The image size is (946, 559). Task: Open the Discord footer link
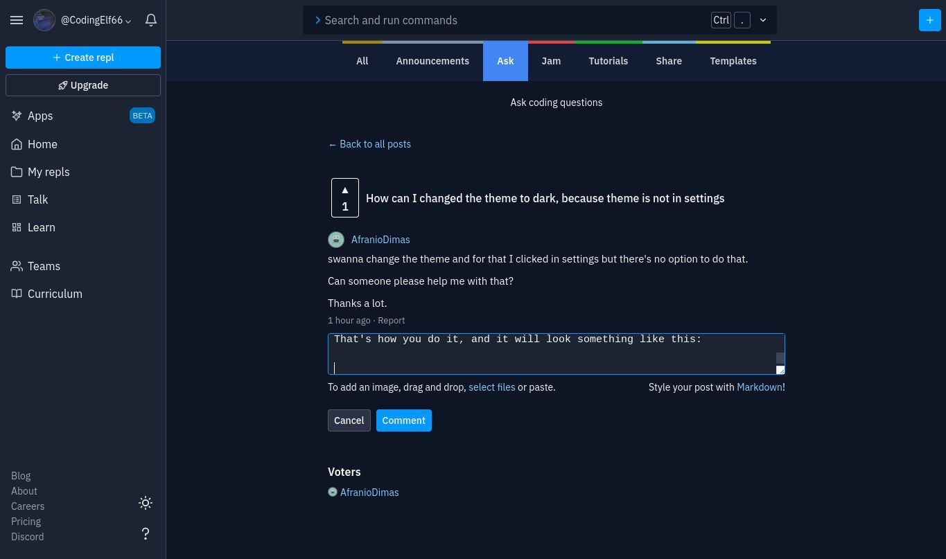pyautogui.click(x=28, y=537)
